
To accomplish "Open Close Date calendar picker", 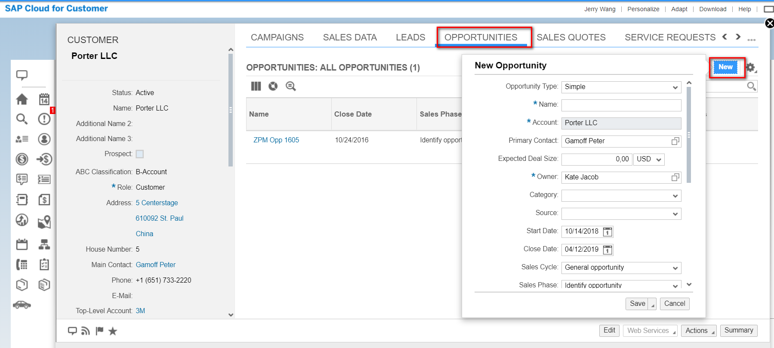I will (x=607, y=250).
